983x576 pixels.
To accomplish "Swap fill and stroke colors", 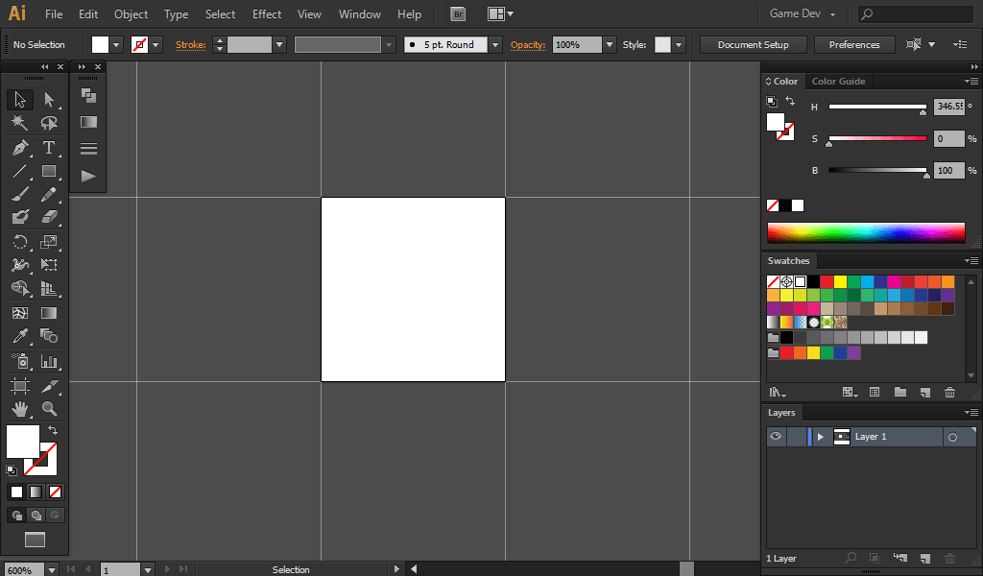I will click(x=54, y=429).
